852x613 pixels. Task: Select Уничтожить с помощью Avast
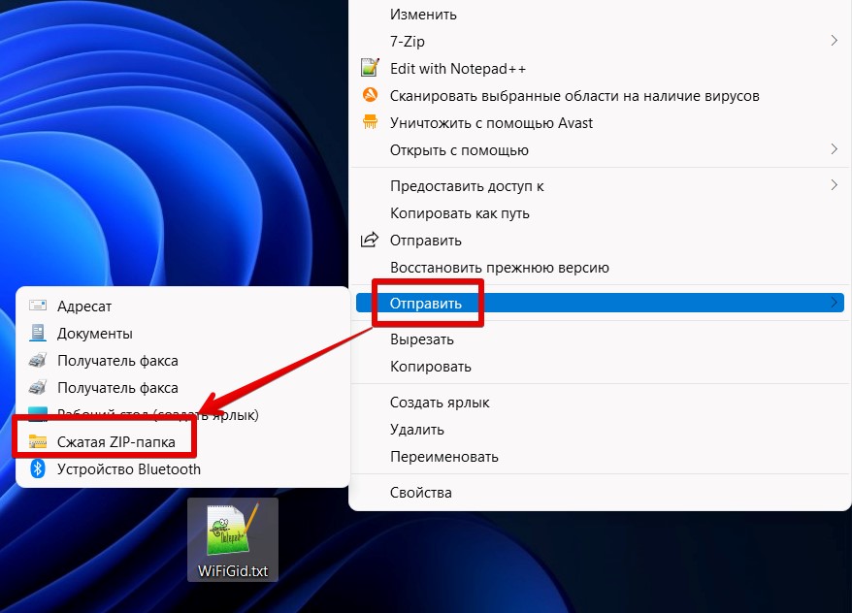pyautogui.click(x=600, y=123)
